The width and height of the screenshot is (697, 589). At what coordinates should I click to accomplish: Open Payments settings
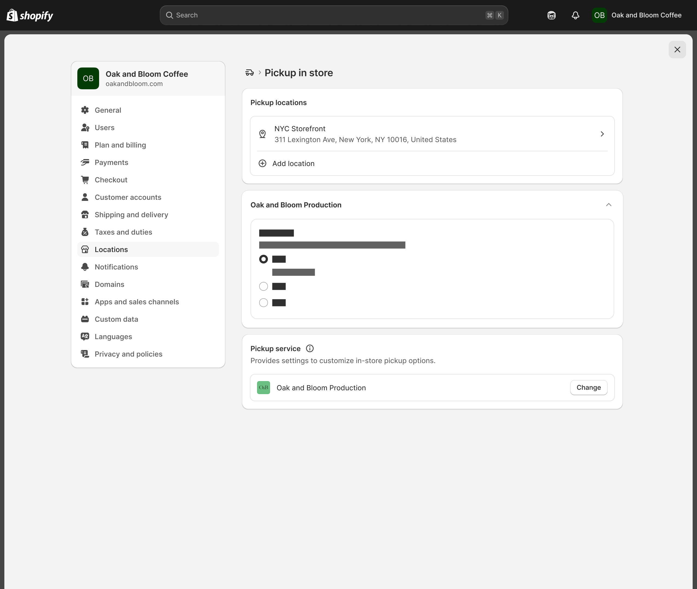(148, 162)
